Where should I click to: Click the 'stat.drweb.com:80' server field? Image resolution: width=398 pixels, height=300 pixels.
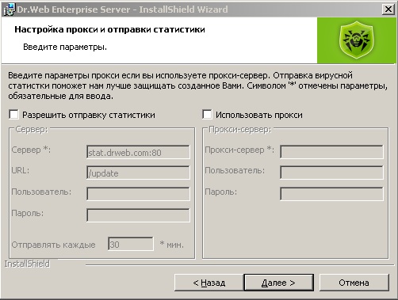(x=138, y=152)
